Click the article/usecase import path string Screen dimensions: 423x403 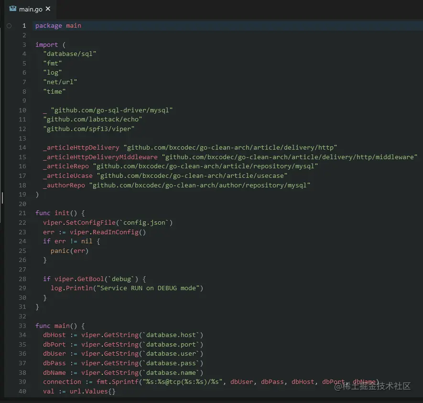pyautogui.click(x=192, y=176)
